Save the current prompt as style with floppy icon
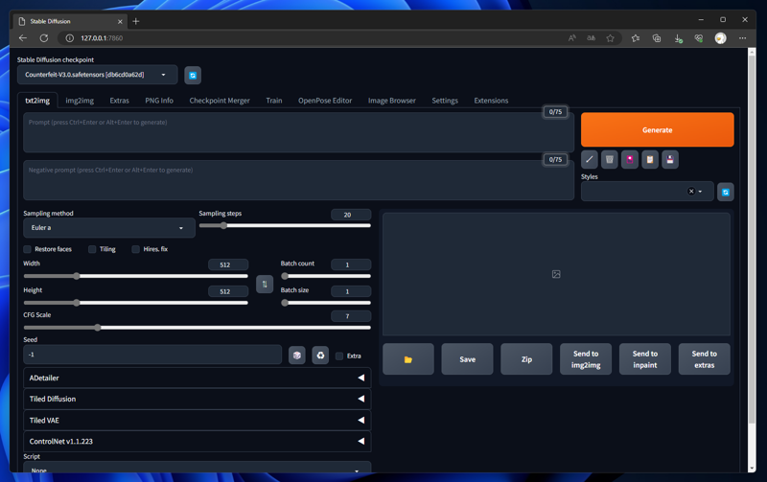The image size is (767, 482). pos(669,159)
